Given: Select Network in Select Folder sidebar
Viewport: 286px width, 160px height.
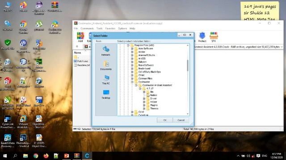Looking at the screenshot, I should pos(106,51).
